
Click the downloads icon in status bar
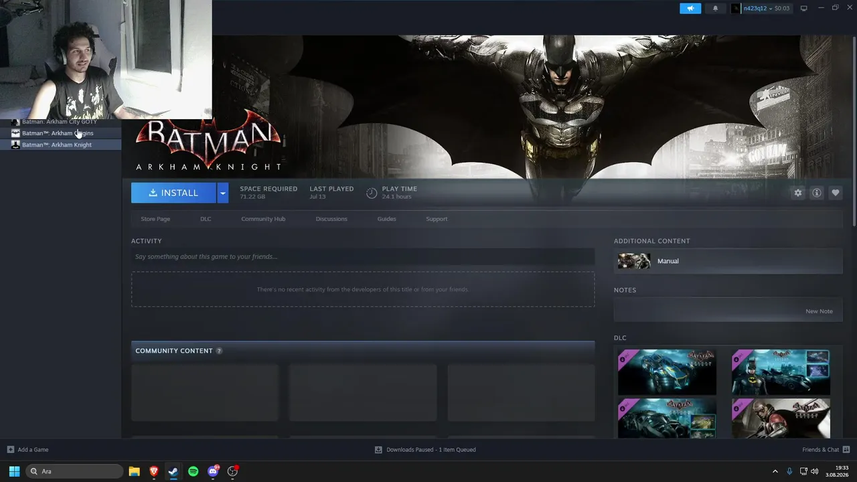coord(378,450)
